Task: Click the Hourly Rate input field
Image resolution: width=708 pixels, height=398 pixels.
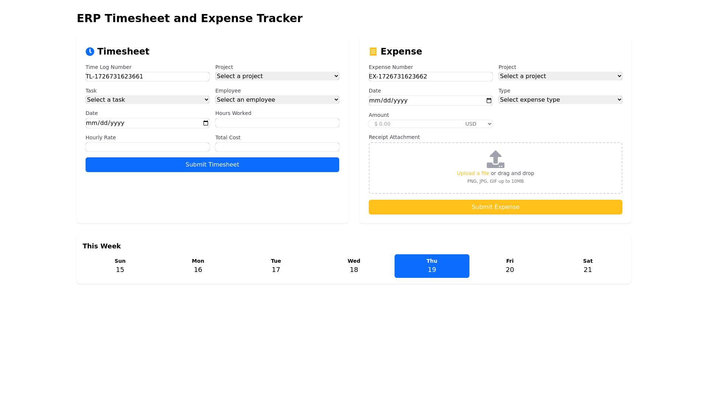Action: 147,147
